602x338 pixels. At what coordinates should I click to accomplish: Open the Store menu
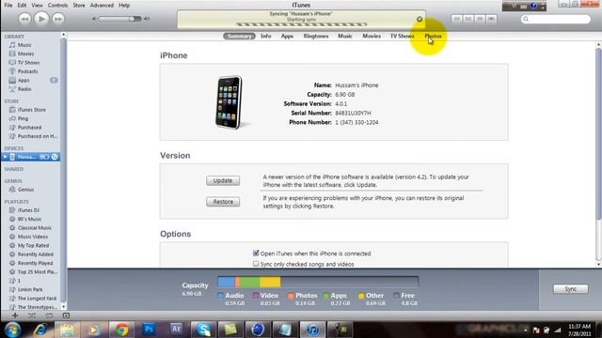coord(79,5)
